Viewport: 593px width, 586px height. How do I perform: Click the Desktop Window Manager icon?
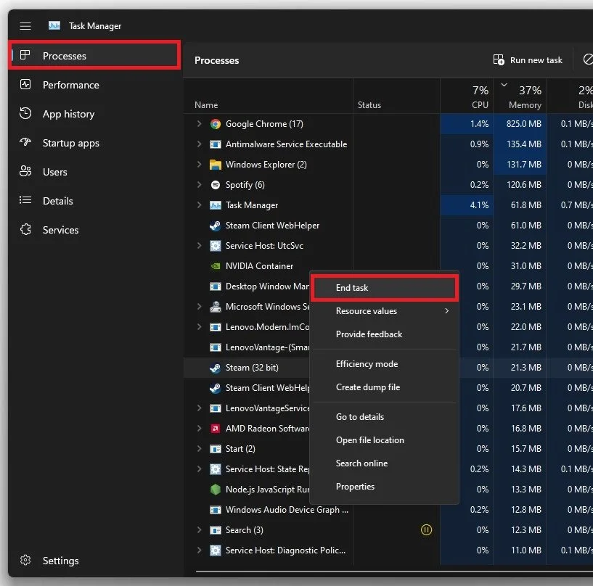pos(216,286)
